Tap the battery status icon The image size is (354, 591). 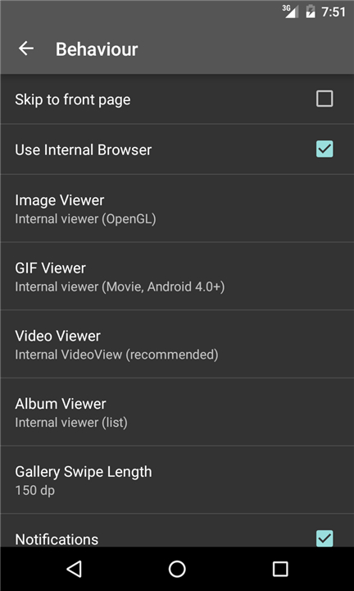[x=311, y=11]
